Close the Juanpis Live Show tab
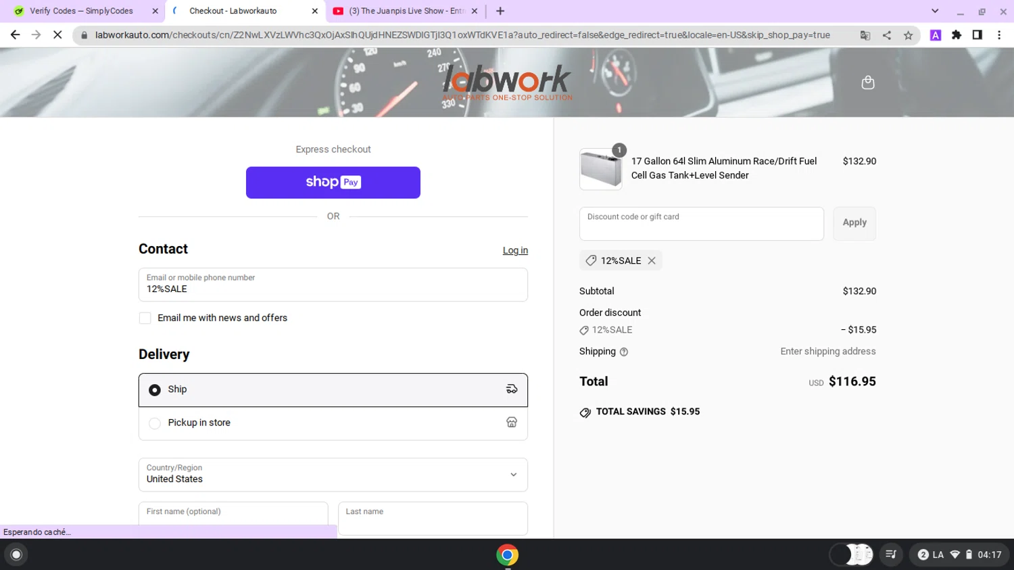Image resolution: width=1014 pixels, height=570 pixels. [474, 11]
